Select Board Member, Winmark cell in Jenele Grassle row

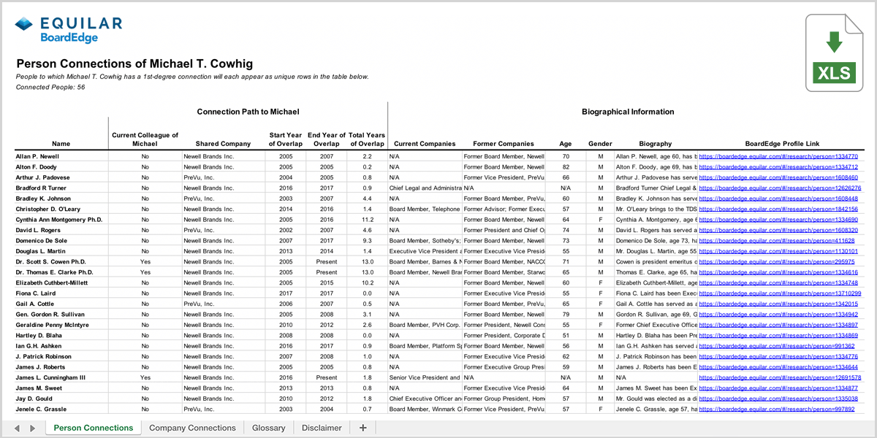425,410
